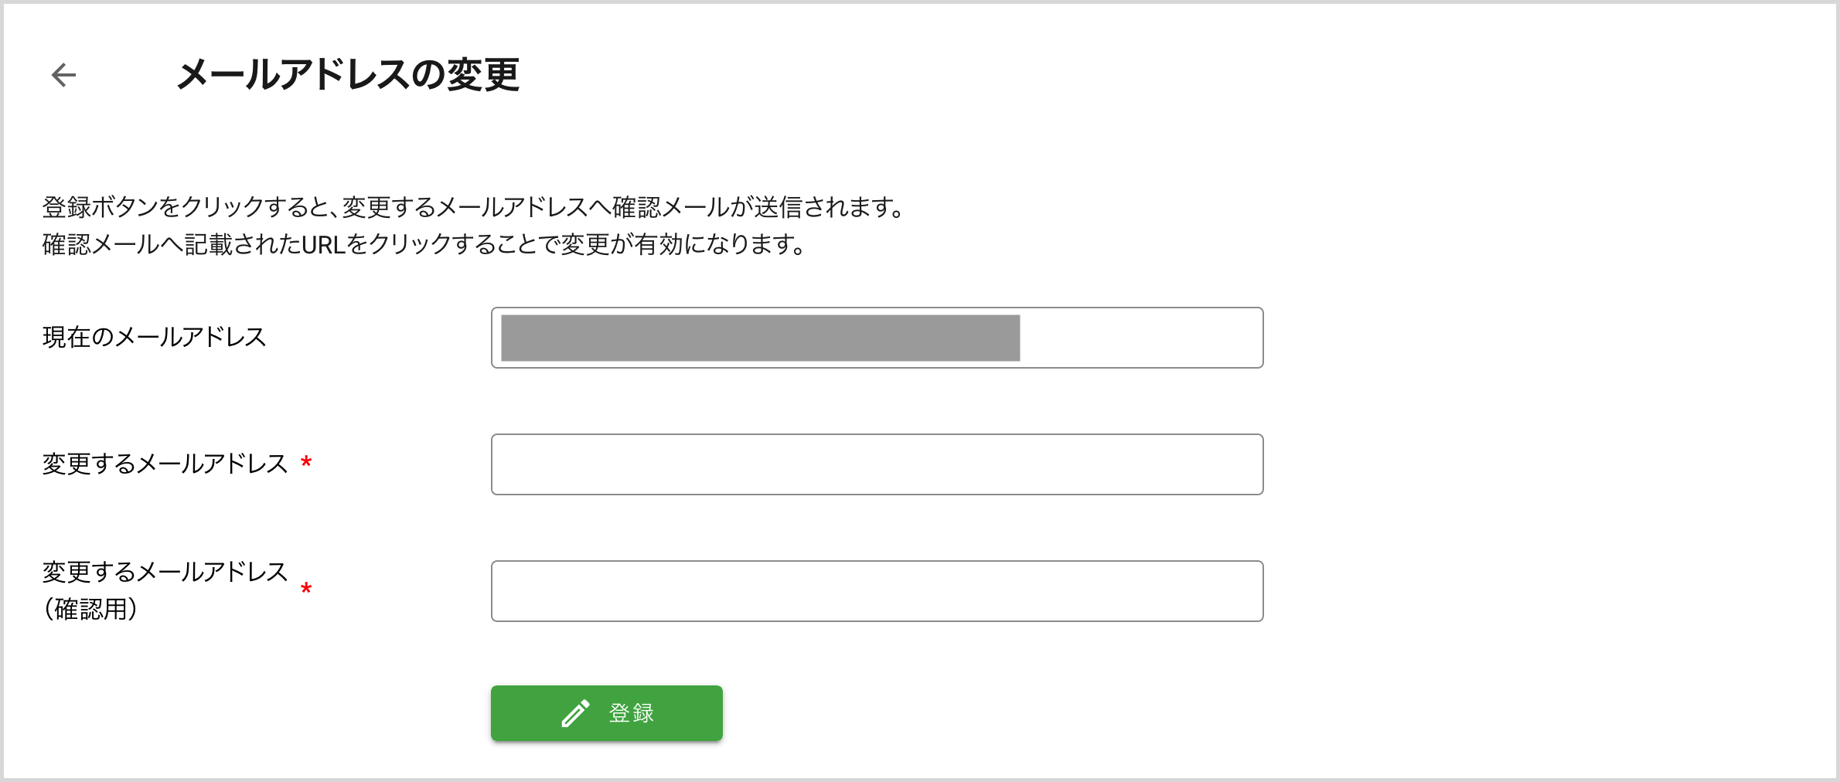Click the first 変更するメールアドレス label

[165, 464]
